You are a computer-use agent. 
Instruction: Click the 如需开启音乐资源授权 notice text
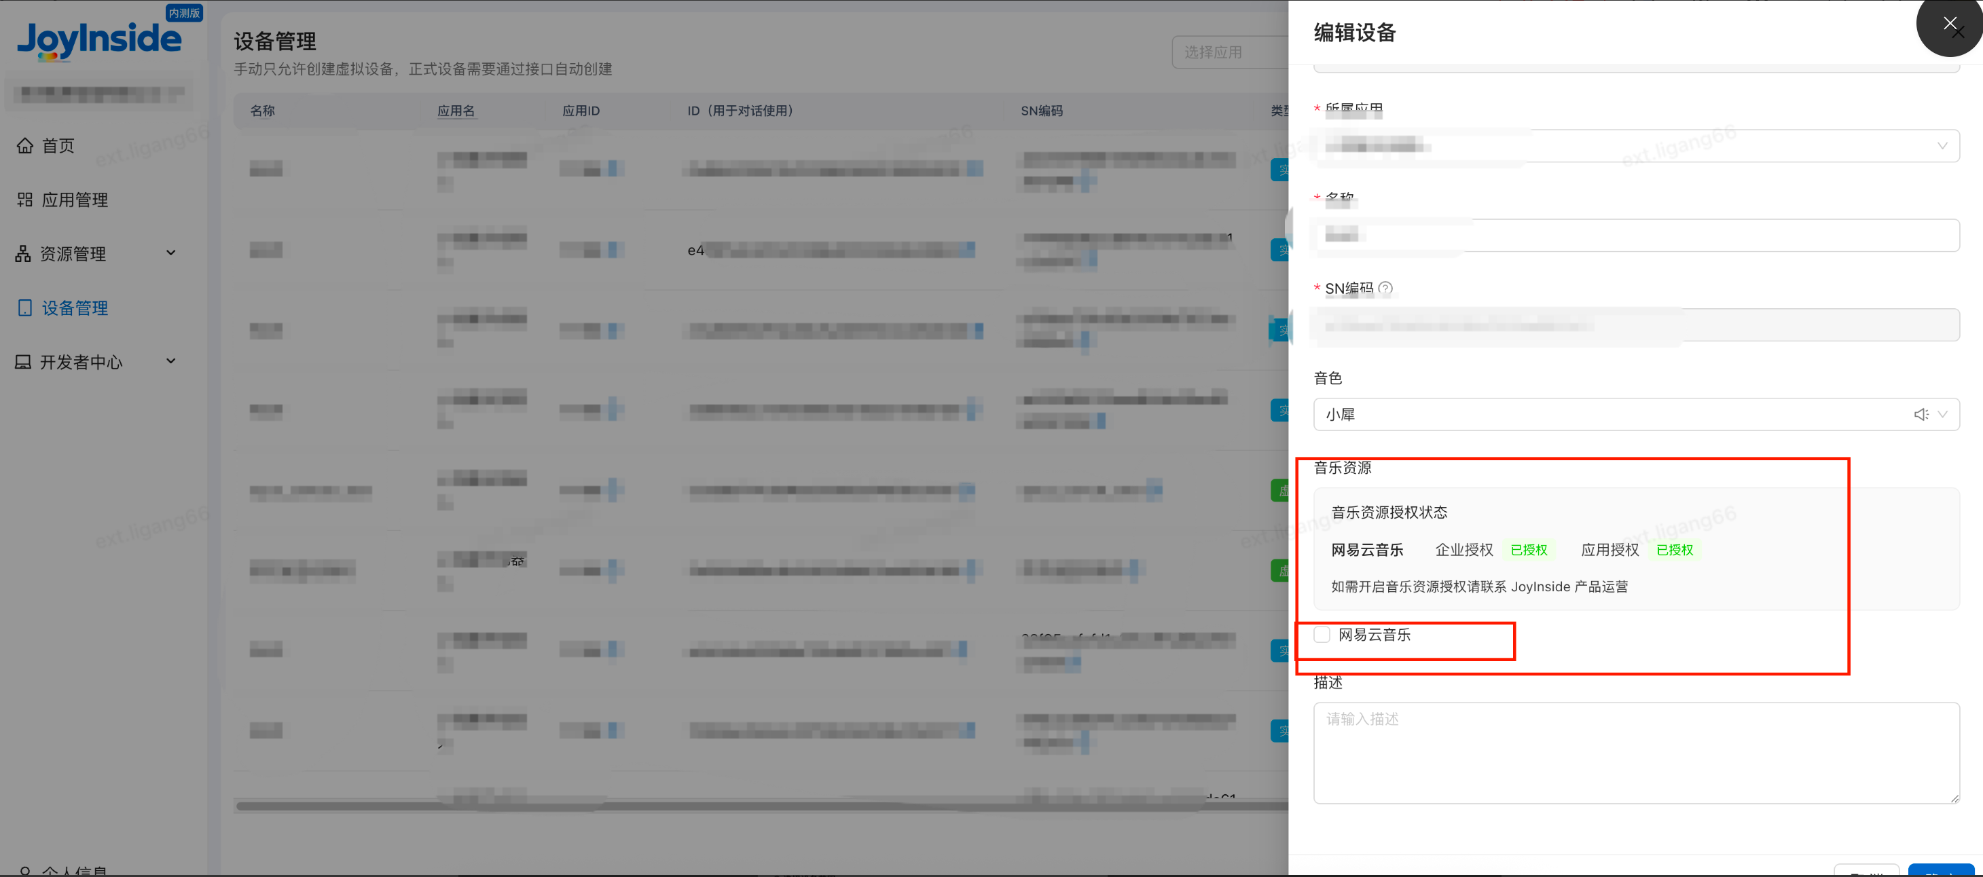tap(1480, 587)
